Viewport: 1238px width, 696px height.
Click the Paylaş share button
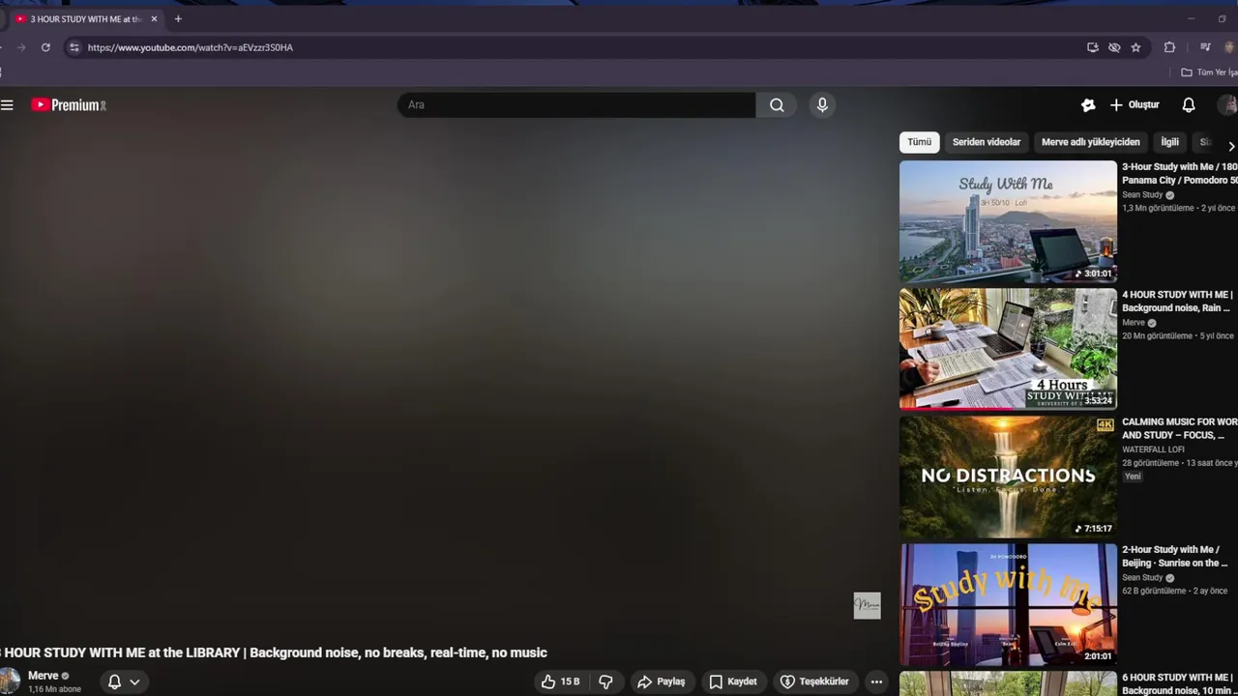click(x=662, y=681)
